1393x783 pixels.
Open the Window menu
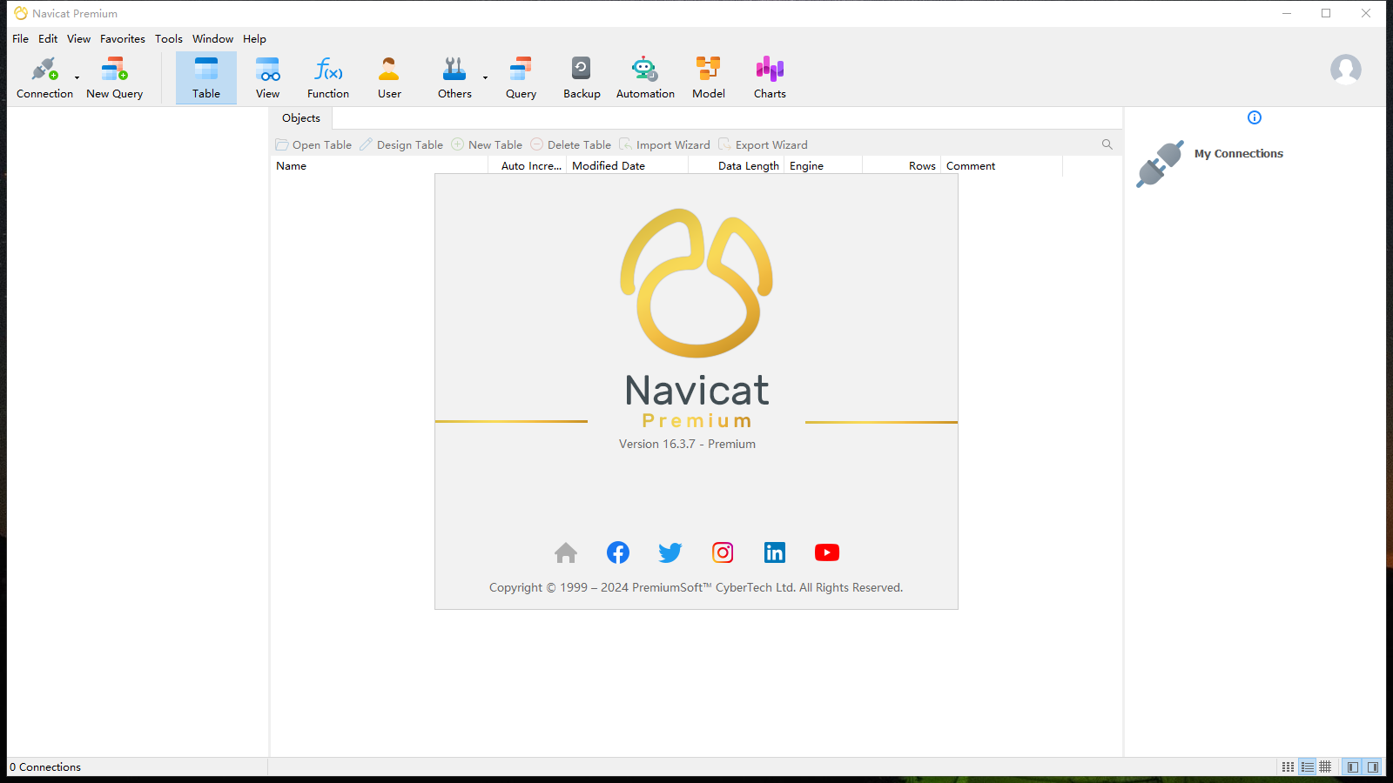tap(212, 39)
